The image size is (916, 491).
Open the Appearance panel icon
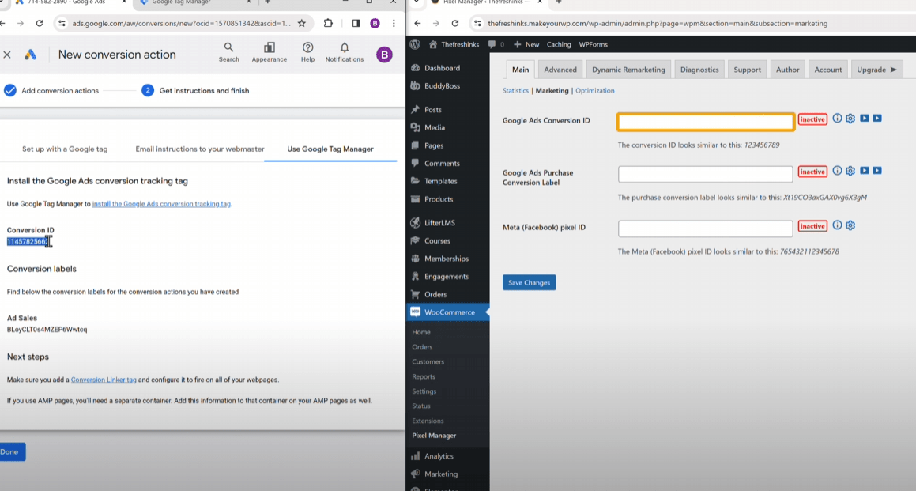270,49
